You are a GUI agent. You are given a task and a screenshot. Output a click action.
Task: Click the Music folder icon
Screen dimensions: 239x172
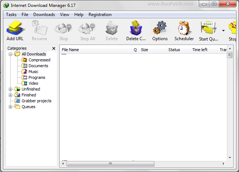25,72
